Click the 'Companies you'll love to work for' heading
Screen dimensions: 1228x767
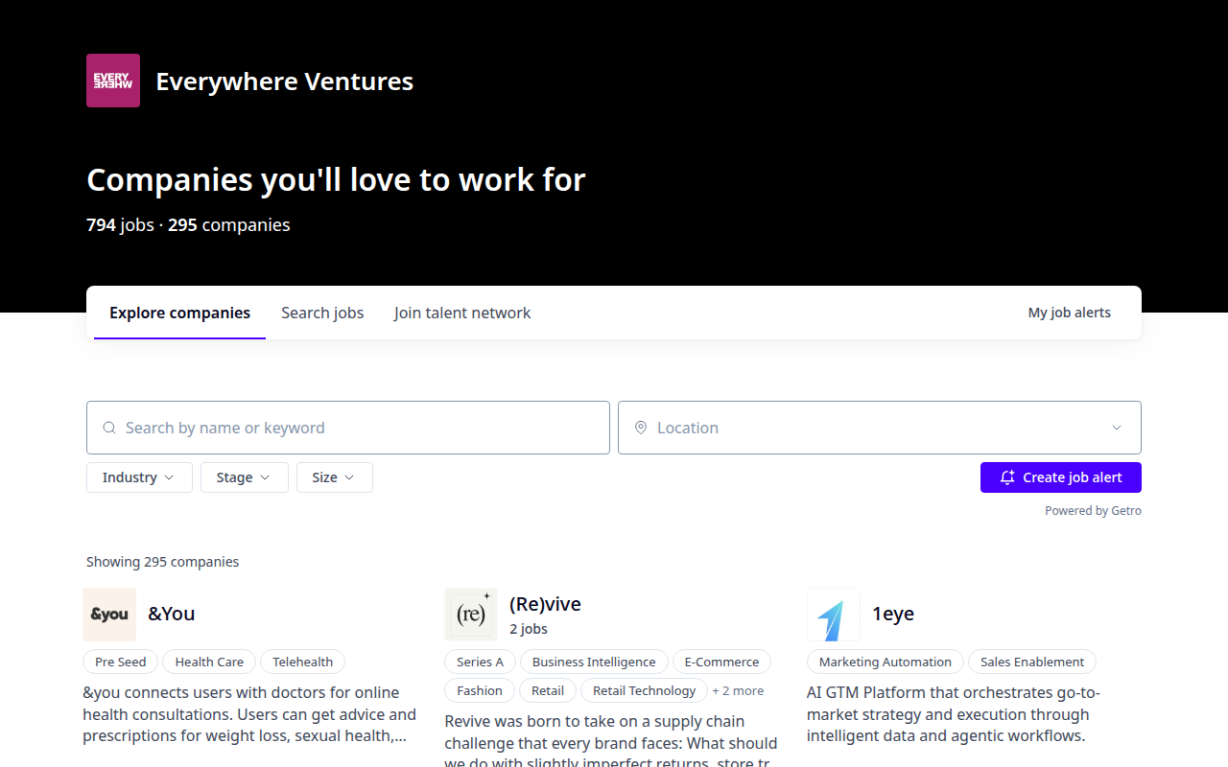tap(336, 179)
